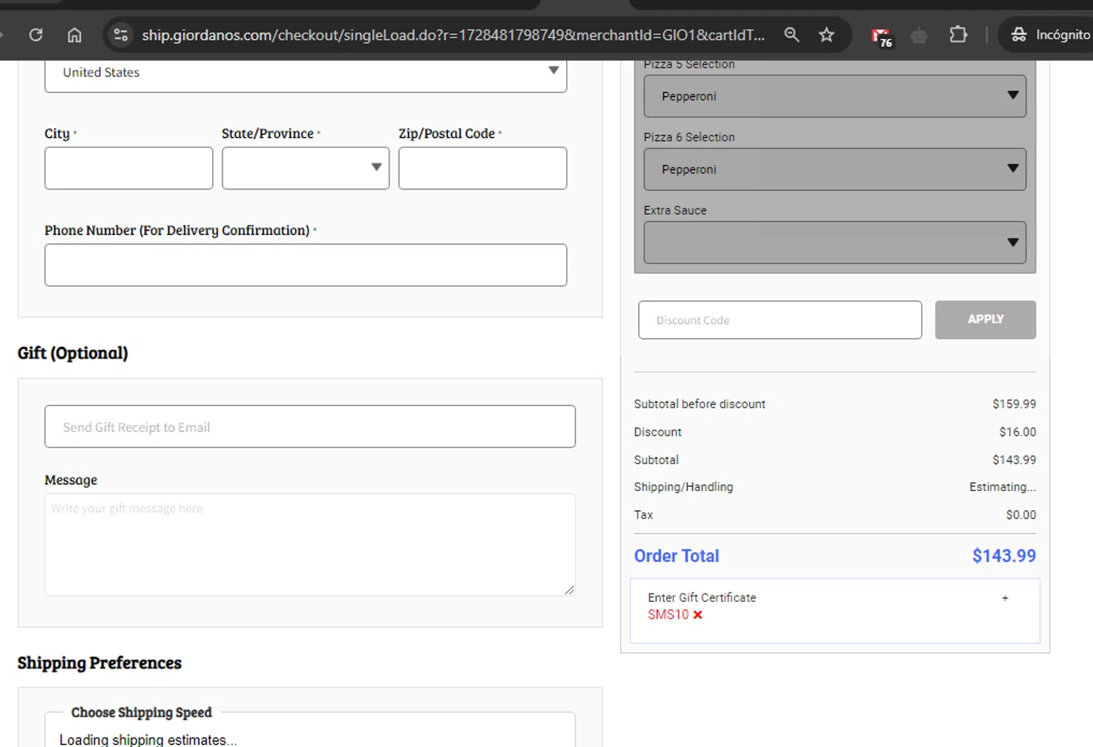
Task: Open the extension with 76 badge
Action: pyautogui.click(x=881, y=36)
